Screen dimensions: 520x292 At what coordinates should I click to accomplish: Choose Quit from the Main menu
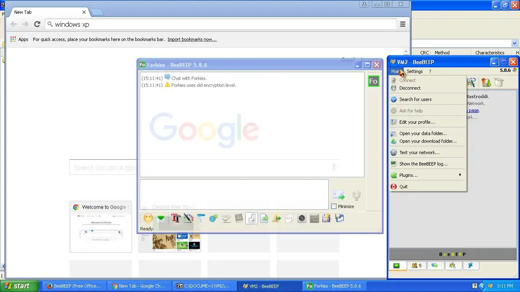pyautogui.click(x=427, y=187)
